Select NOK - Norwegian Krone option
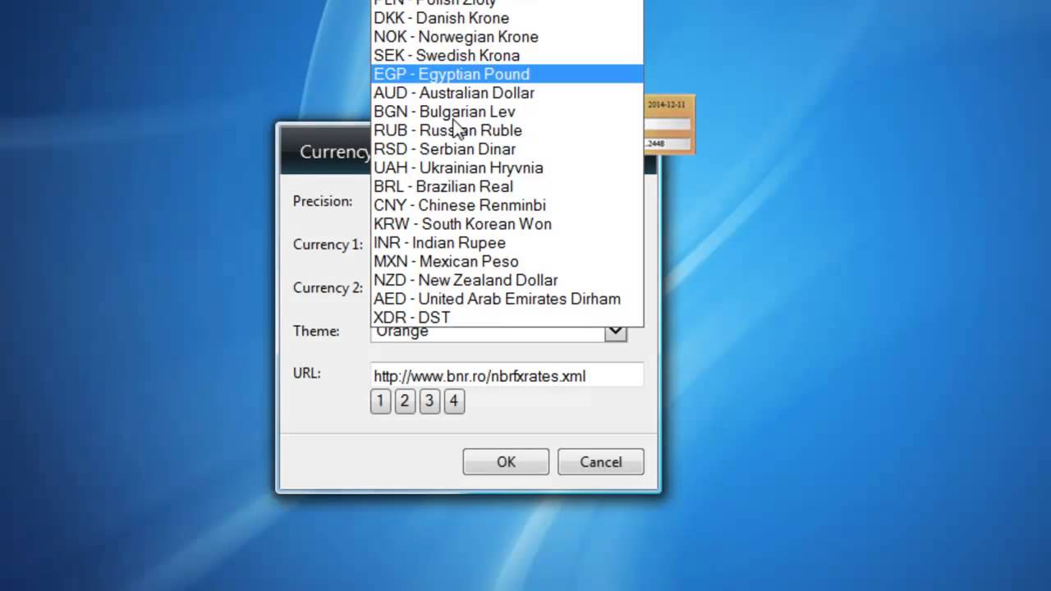Image resolution: width=1051 pixels, height=591 pixels. click(507, 37)
